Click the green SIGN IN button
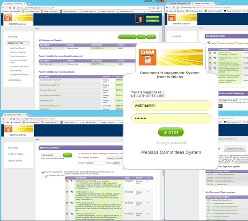 170,132
